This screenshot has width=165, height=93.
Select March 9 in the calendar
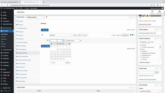61,52
